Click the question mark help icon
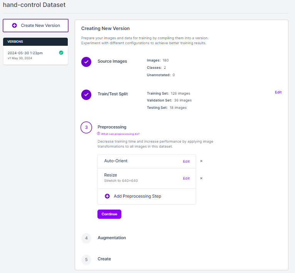This screenshot has width=295, height=273. point(99,133)
